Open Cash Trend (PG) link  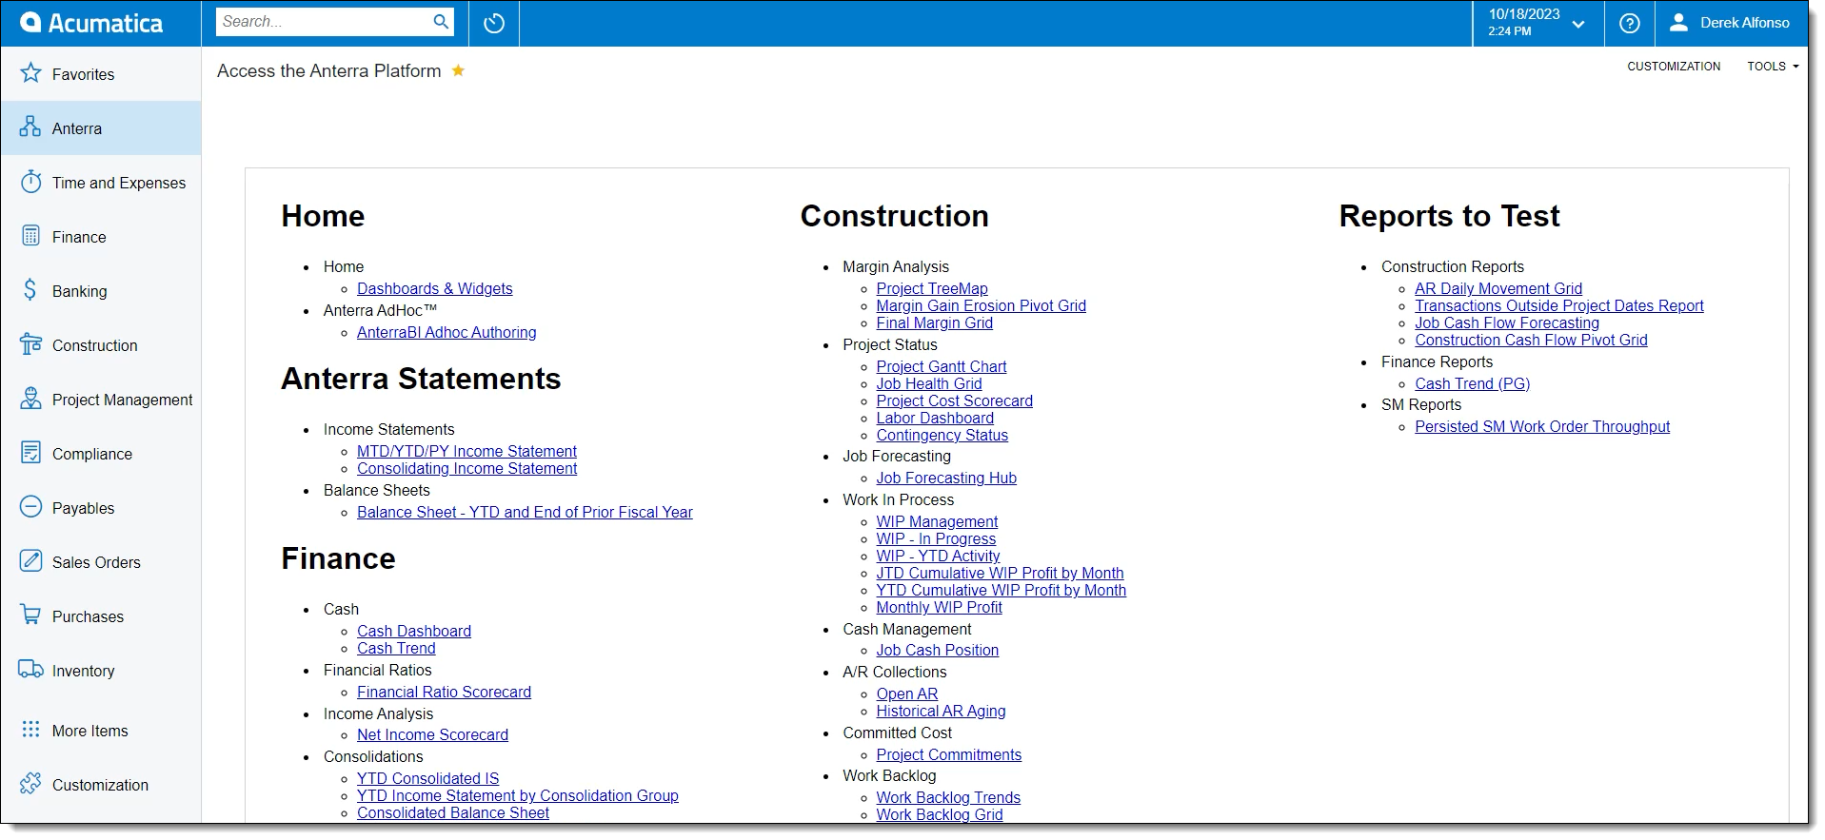coord(1472,383)
